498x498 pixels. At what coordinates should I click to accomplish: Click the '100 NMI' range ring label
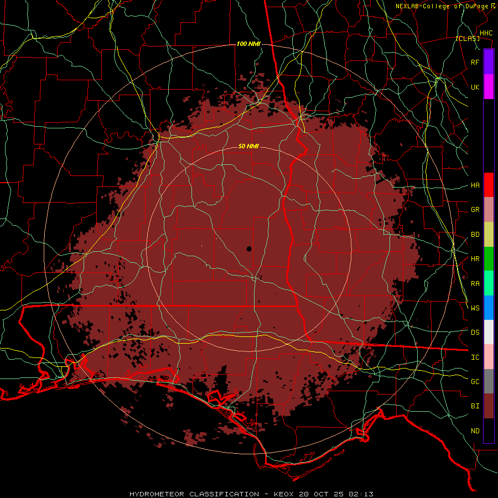[248, 44]
